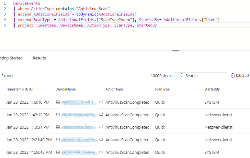This screenshot has width=250, height=158.
Task: Click laptop icon in 1:13:31 PM row
Action: pyautogui.click(x=58, y=127)
